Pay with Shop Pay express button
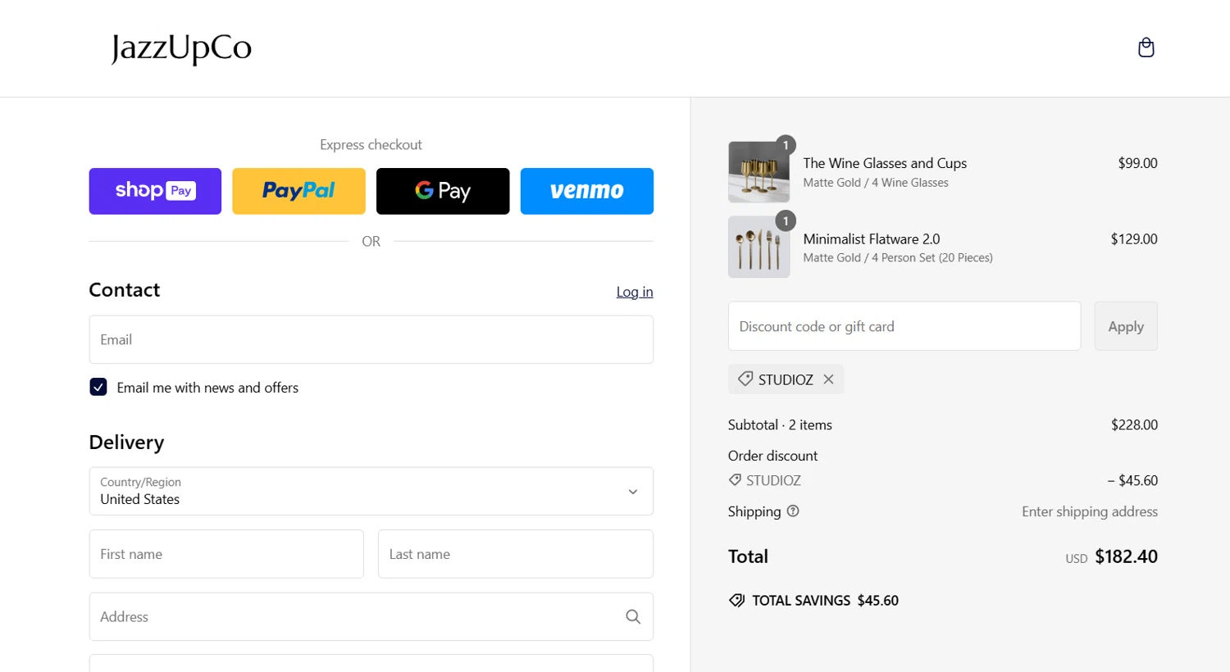The image size is (1230, 672). click(155, 191)
